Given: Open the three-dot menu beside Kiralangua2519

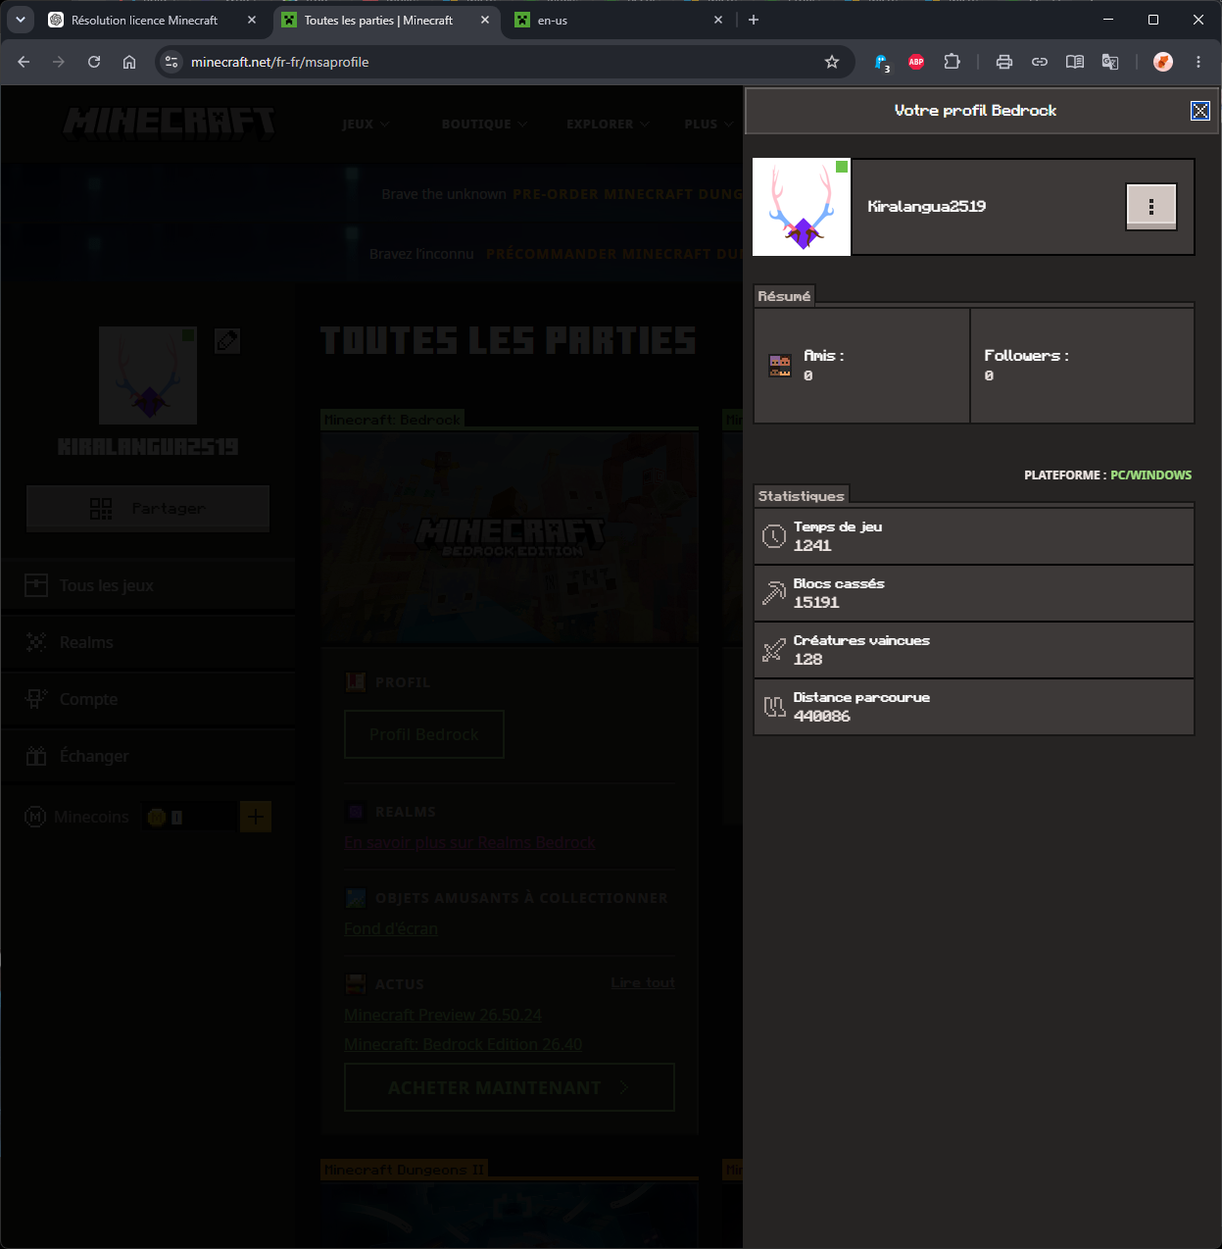Looking at the screenshot, I should (1150, 207).
